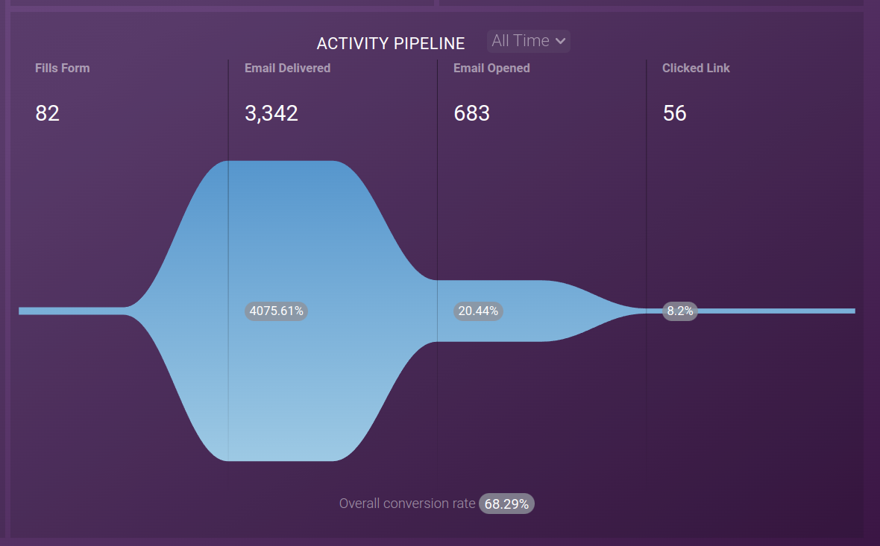Click the 4075.61% conversion badge

click(x=276, y=311)
